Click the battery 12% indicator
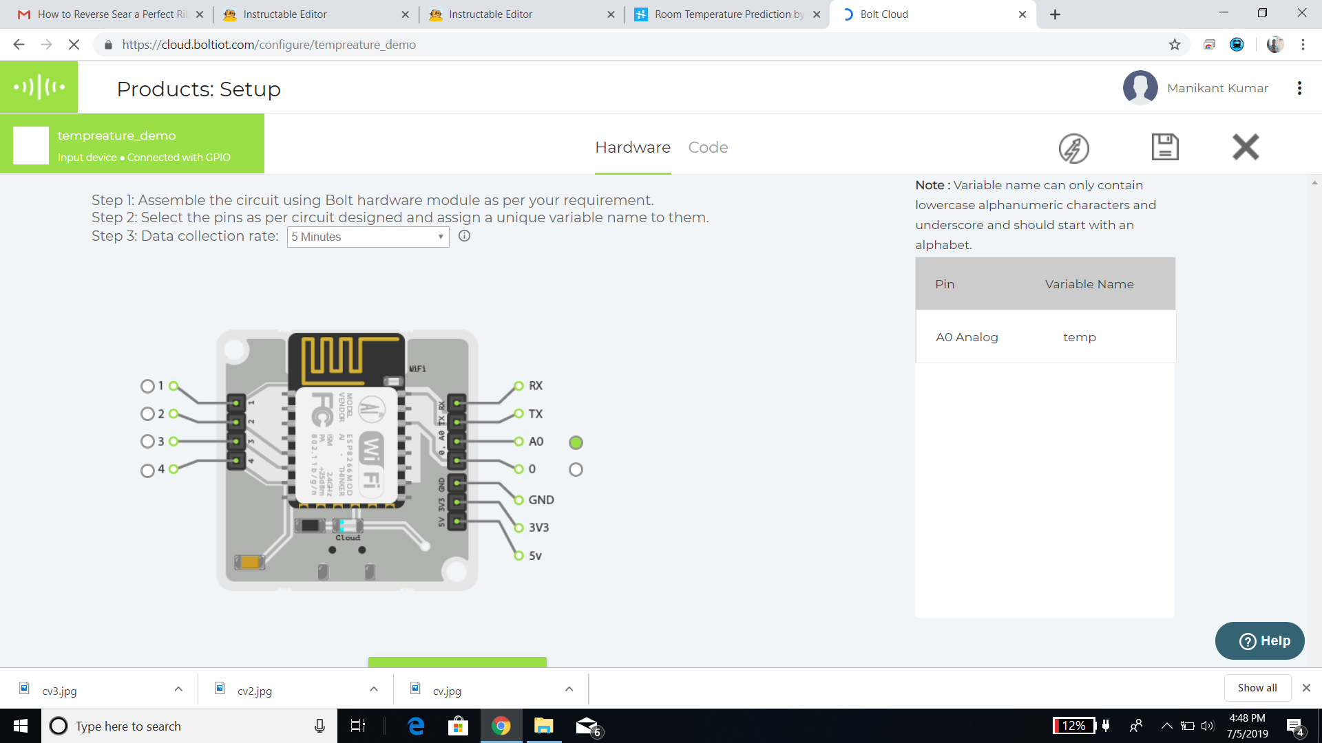The width and height of the screenshot is (1322, 743). coord(1074,726)
